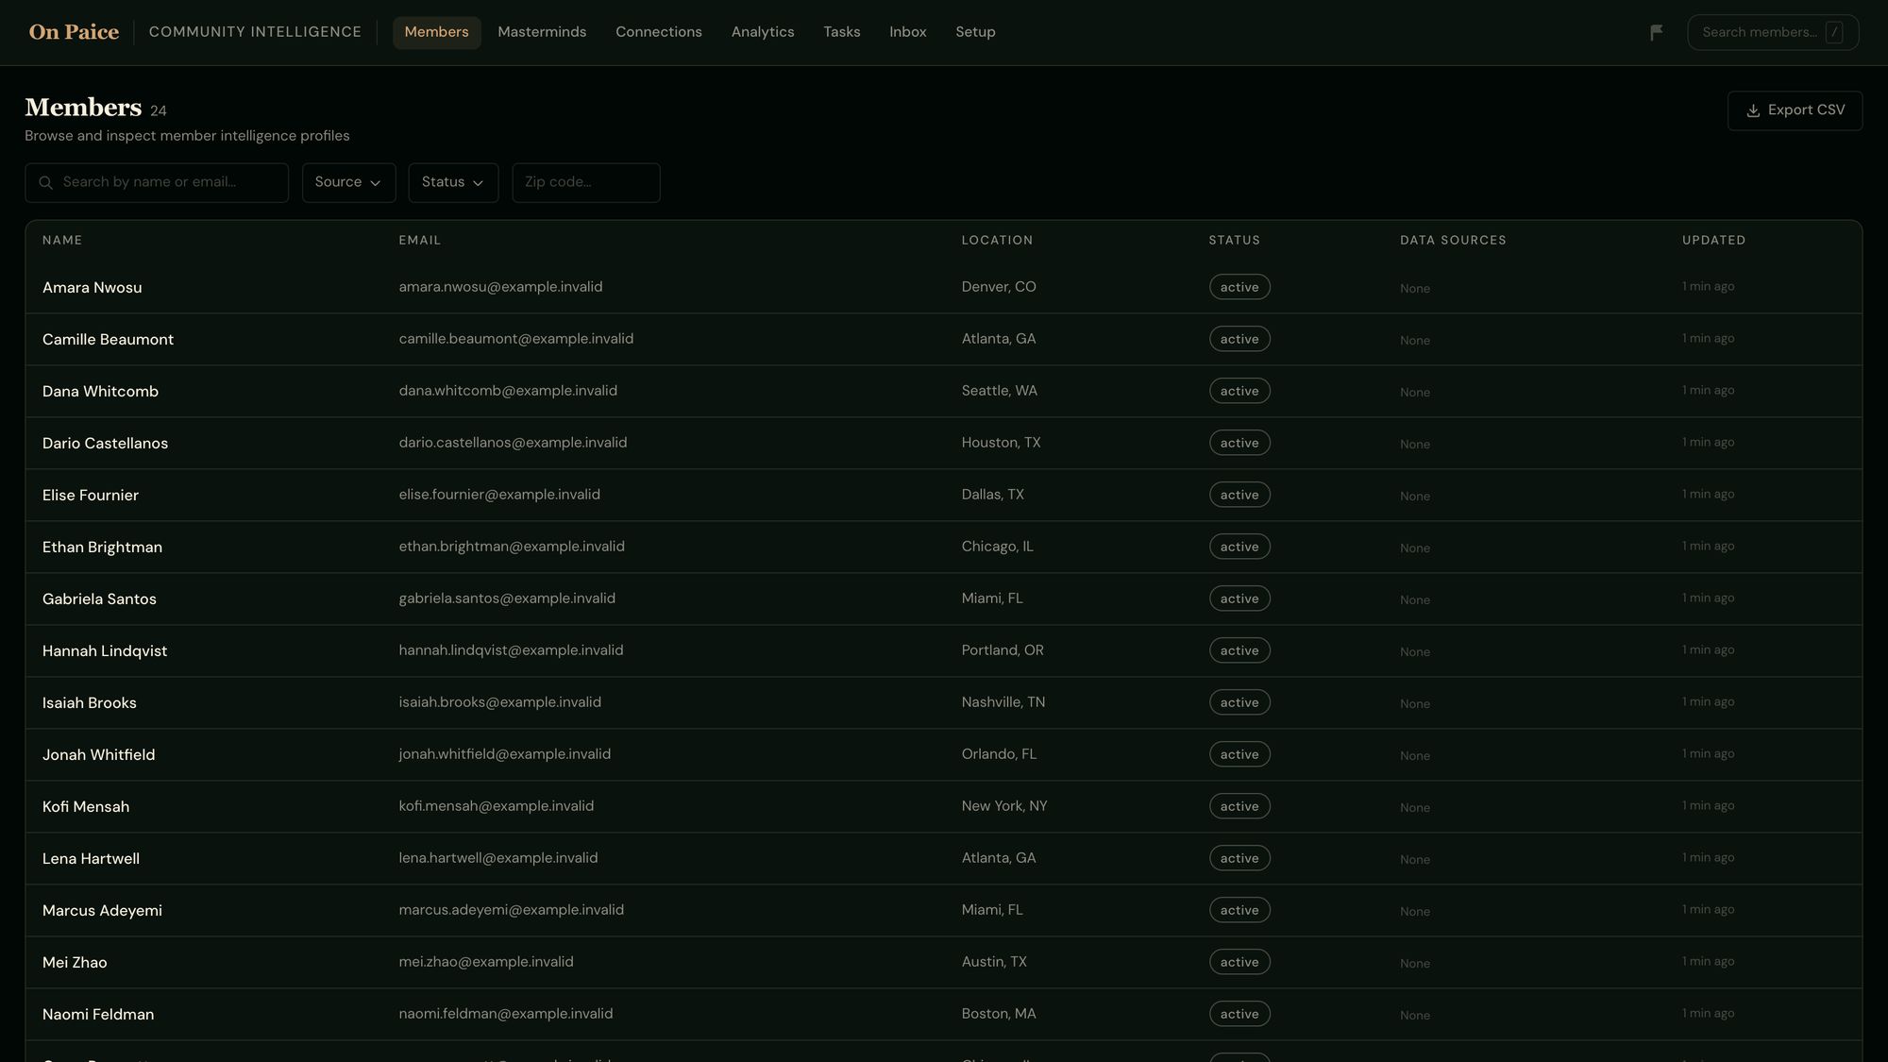This screenshot has height=1062, width=1888.
Task: Click the slash shortcut key icon
Action: pyautogui.click(x=1834, y=33)
